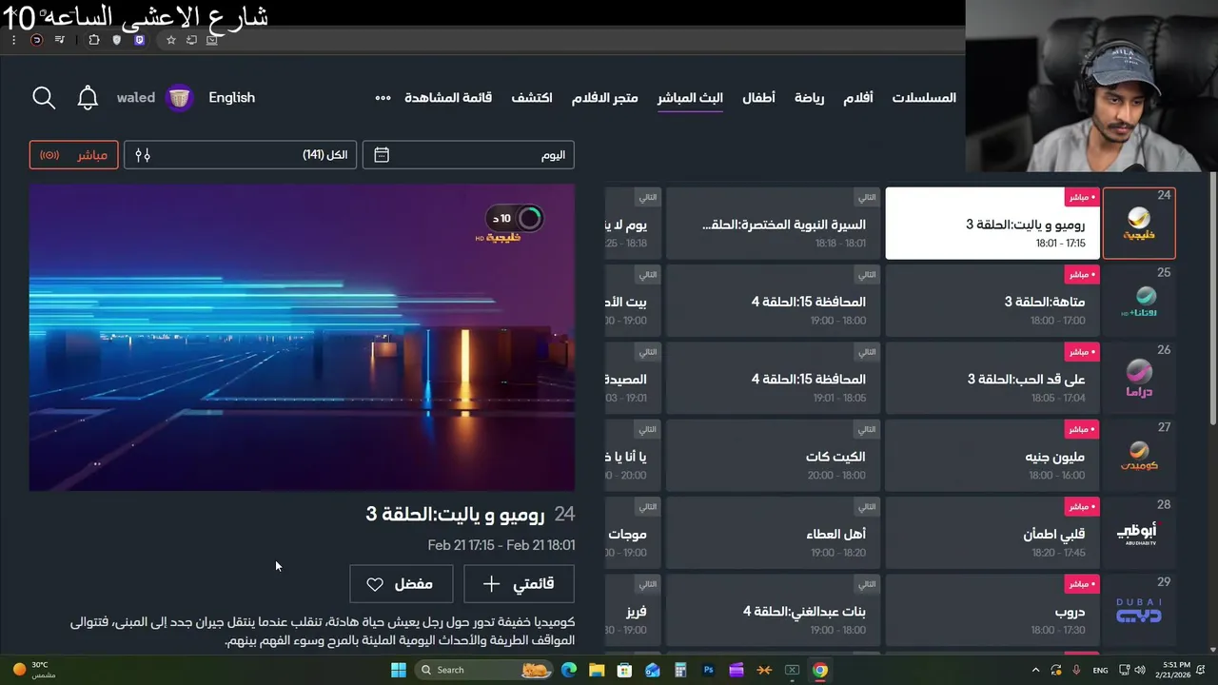Screen dimensions: 1218x685
Task: Click the shield extension icon in Chrome
Action: pyautogui.click(x=117, y=40)
